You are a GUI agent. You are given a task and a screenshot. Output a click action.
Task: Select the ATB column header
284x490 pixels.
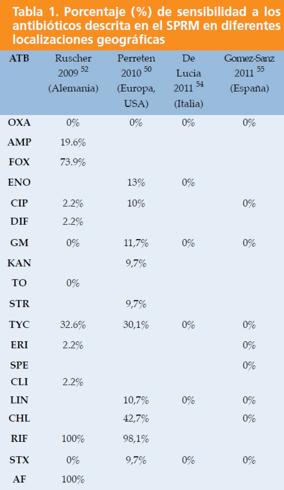pos(19,59)
